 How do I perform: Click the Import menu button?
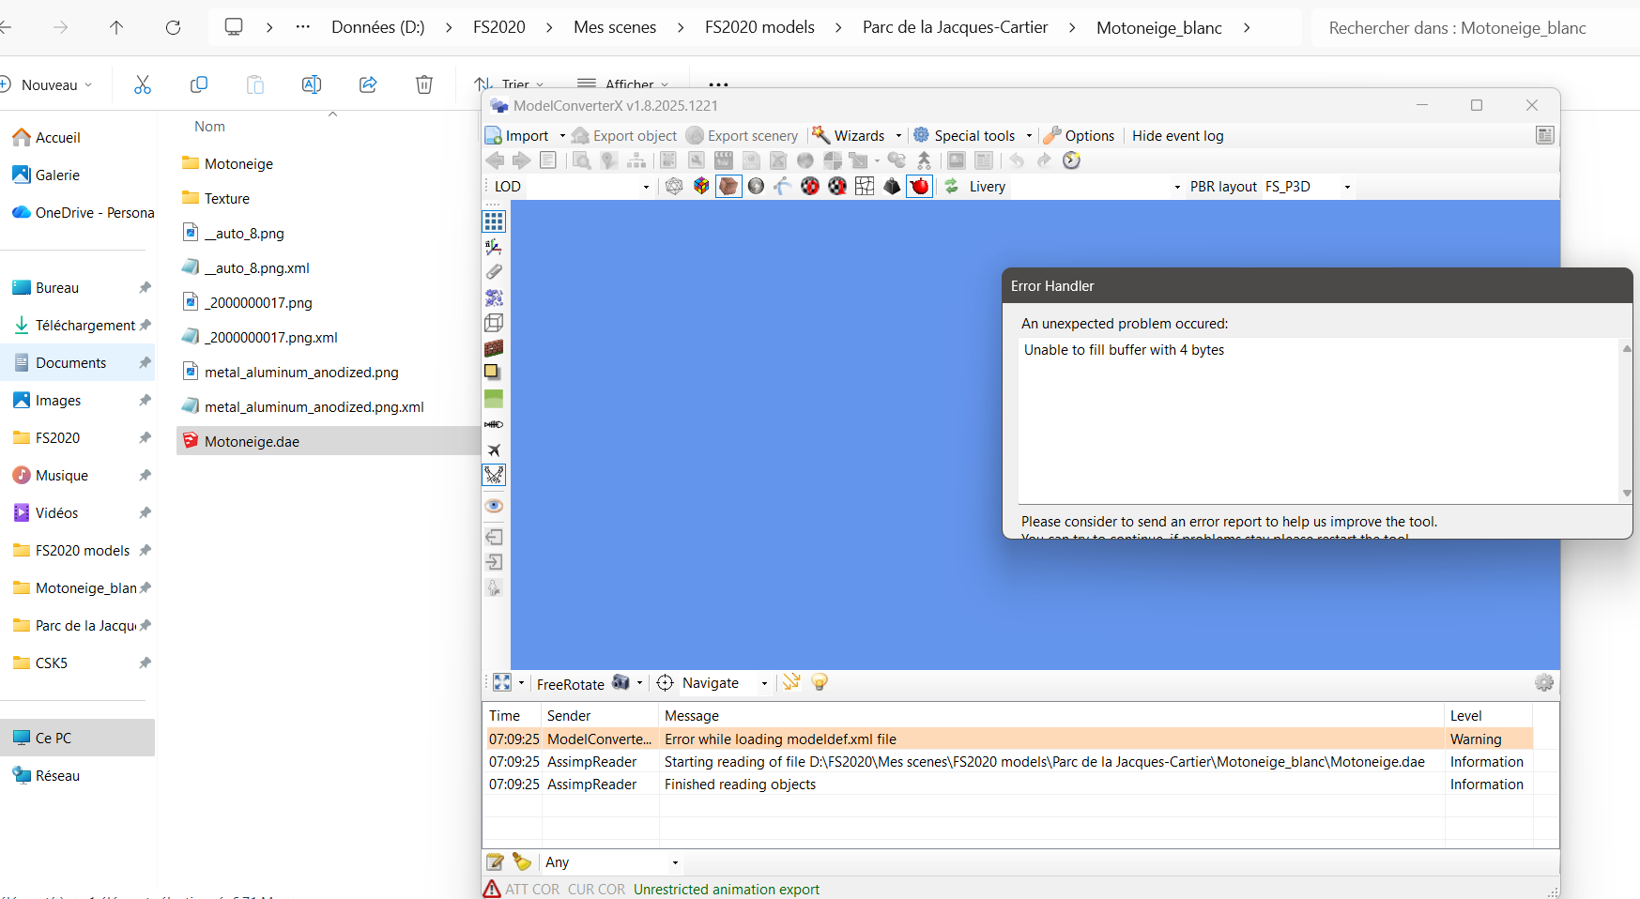(x=517, y=136)
